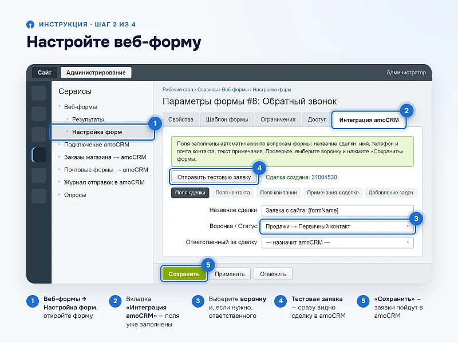Click the Название сделки input field
The height and width of the screenshot is (343, 458).
338,210
